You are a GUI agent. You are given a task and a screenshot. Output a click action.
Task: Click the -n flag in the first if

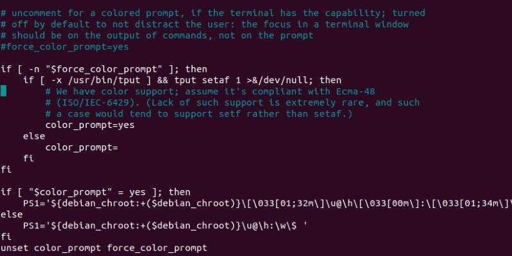(x=33, y=69)
